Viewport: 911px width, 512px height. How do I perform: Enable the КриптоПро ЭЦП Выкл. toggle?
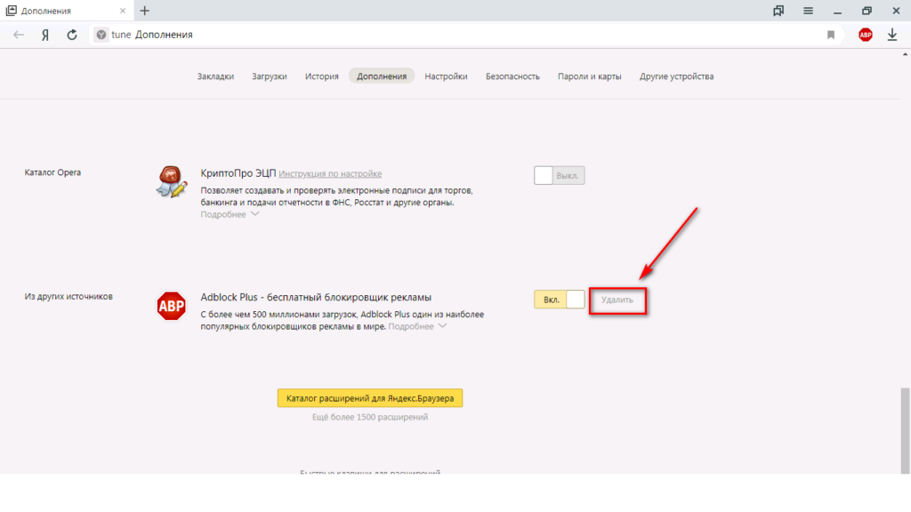559,175
